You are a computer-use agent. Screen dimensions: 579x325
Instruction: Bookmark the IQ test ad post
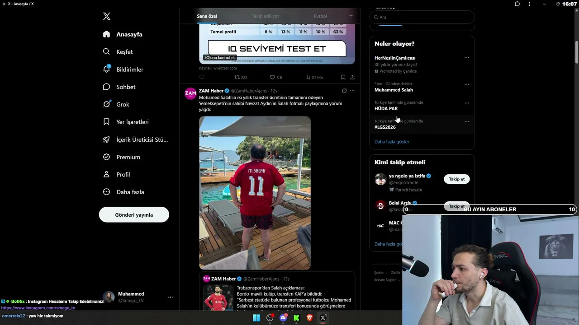pos(343,77)
